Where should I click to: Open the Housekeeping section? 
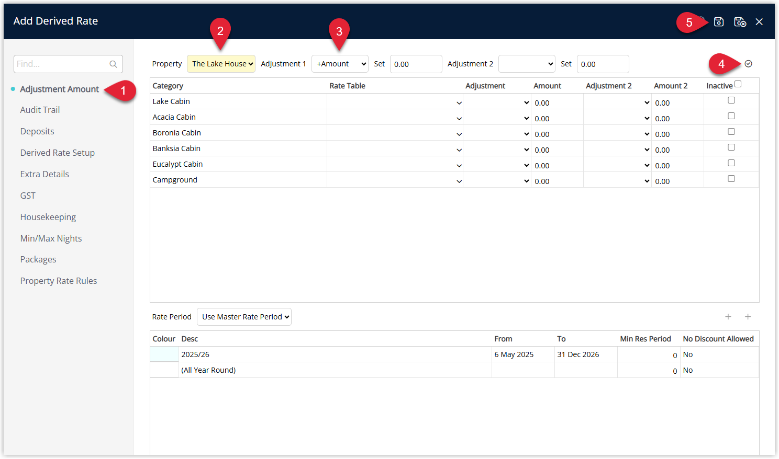[x=48, y=217]
